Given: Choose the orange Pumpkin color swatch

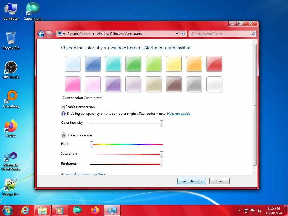Looking at the screenshot, I should [x=194, y=64].
